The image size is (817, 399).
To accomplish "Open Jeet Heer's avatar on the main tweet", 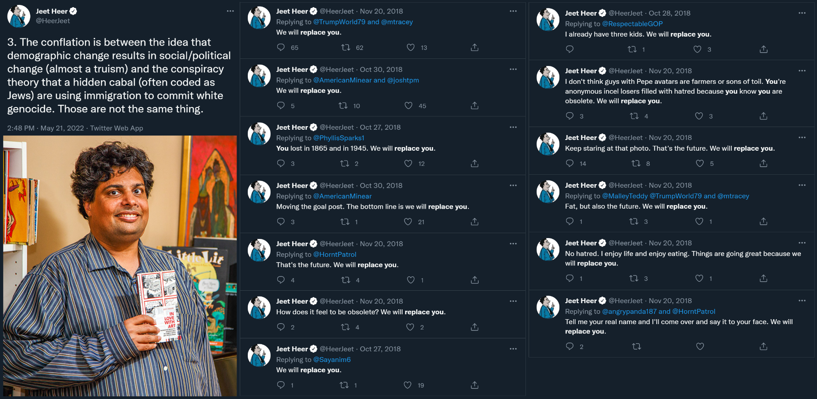I will 19,16.
